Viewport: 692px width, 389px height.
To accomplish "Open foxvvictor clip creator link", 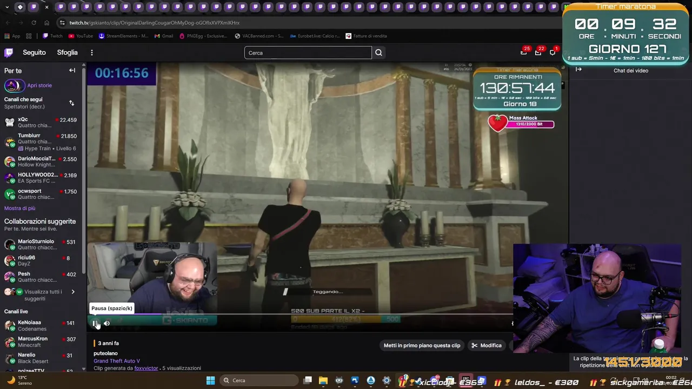I will pyautogui.click(x=146, y=368).
